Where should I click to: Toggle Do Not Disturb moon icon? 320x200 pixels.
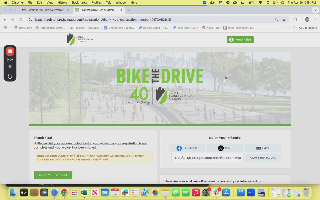click(x=243, y=3)
